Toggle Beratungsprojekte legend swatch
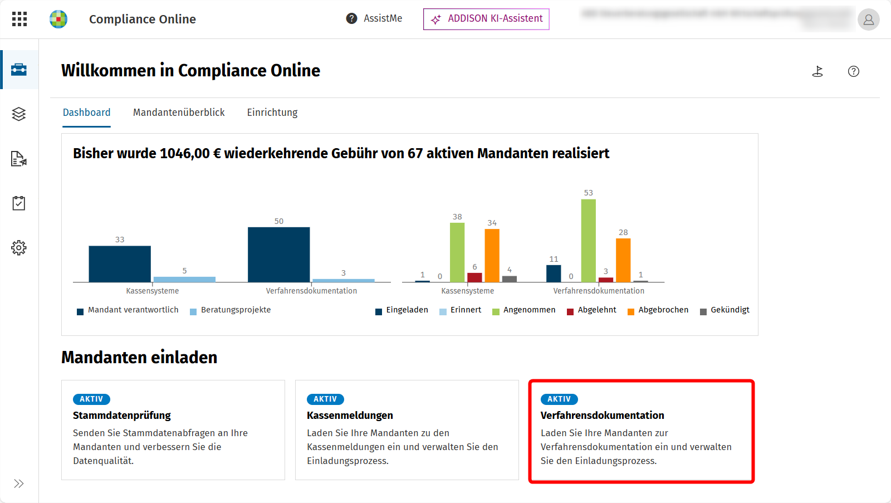The width and height of the screenshot is (891, 503). tap(193, 311)
